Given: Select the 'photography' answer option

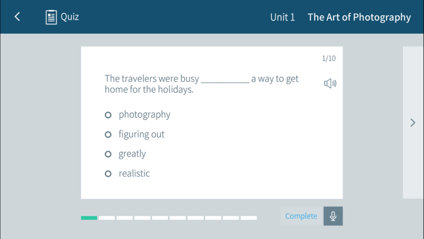Looking at the screenshot, I should [108, 115].
